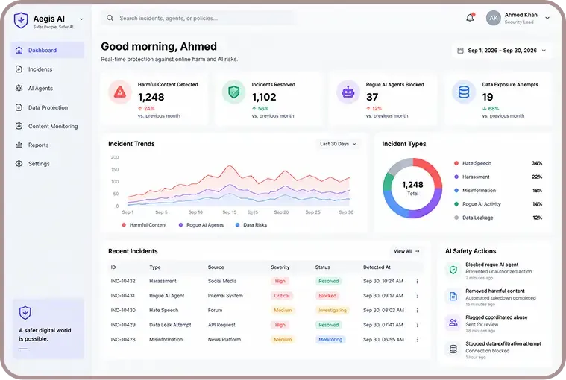Open the Ahmed Khan account menu chevron
Image resolution: width=566 pixels, height=380 pixels.
tap(547, 18)
